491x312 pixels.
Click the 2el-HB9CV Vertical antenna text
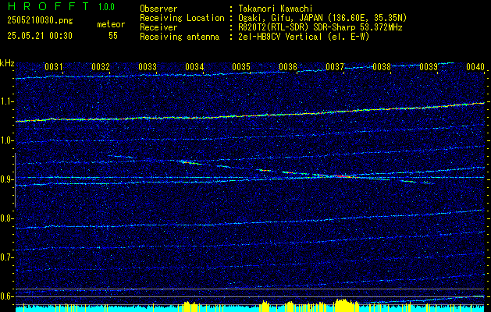pos(304,37)
